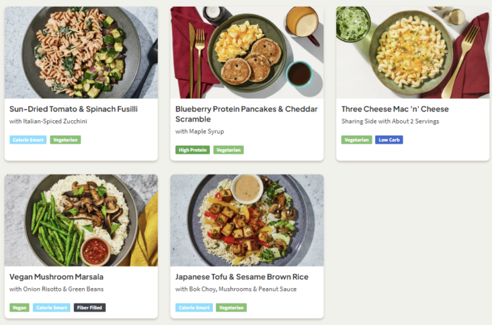
Task: Click the Blueberry Protein Pancakes dish image
Action: (247, 52)
